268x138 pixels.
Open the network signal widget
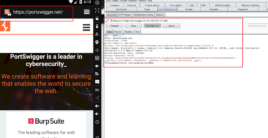pos(97,74)
